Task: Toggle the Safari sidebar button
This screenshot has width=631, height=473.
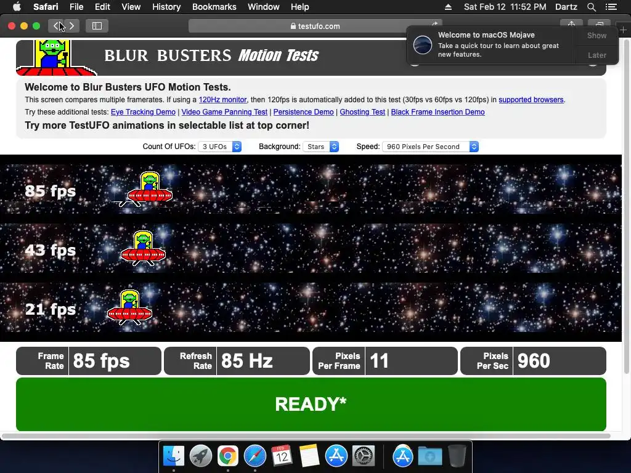Action: point(97,26)
